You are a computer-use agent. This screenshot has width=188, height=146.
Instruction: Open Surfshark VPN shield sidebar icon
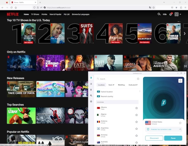point(91,78)
